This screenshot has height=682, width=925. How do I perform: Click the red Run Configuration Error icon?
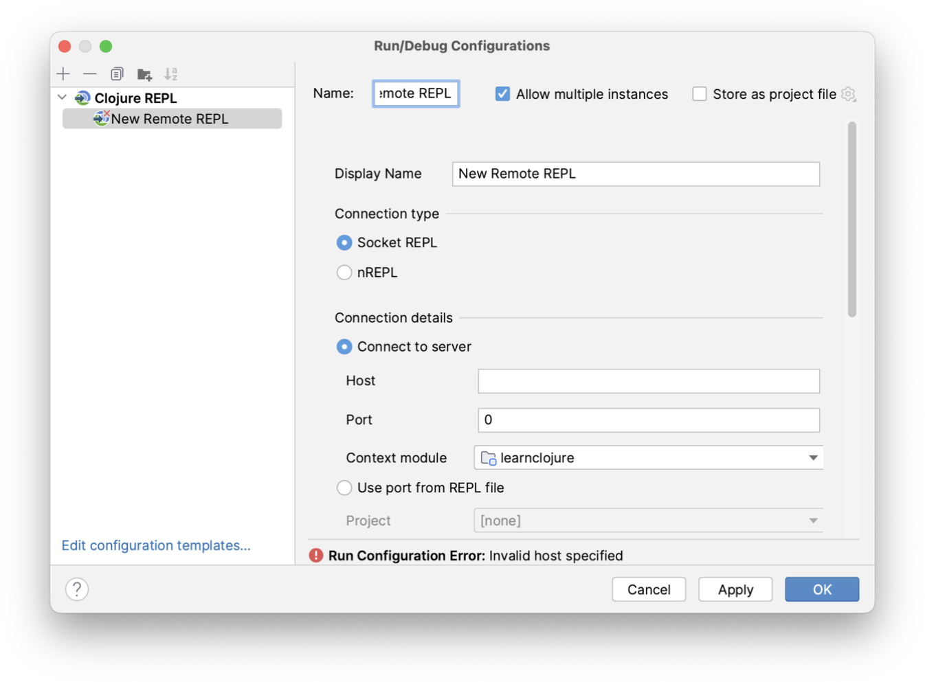[316, 556]
